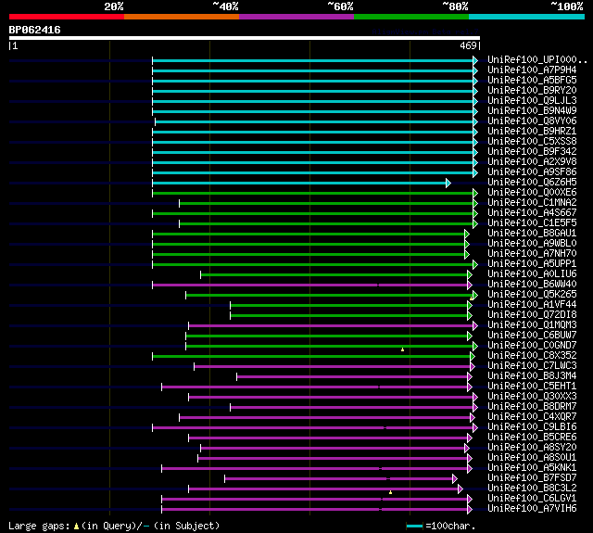Click the white BP062416 query bar

pos(245,38)
